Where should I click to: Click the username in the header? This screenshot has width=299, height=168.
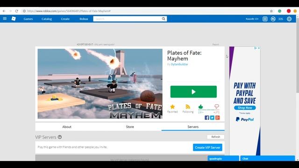[x=252, y=19]
